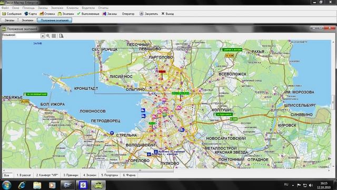Select the 6. Фирма tab
337x190 pixels.
click(x=129, y=175)
